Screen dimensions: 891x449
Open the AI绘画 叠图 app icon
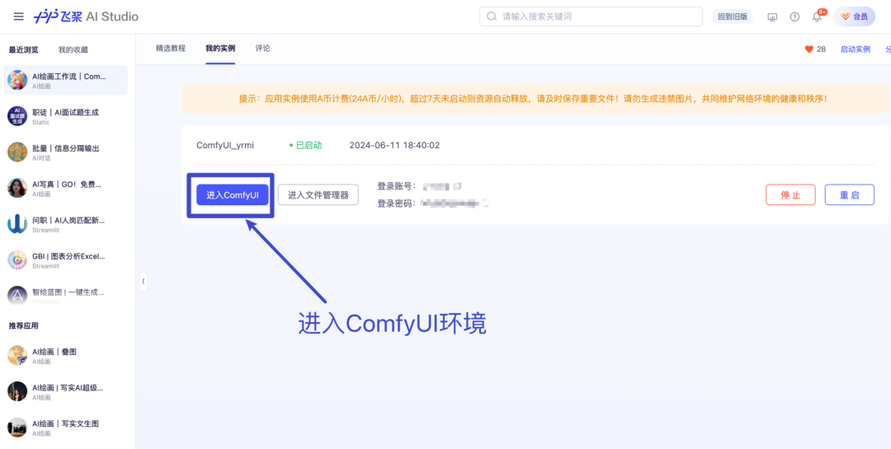tap(17, 355)
